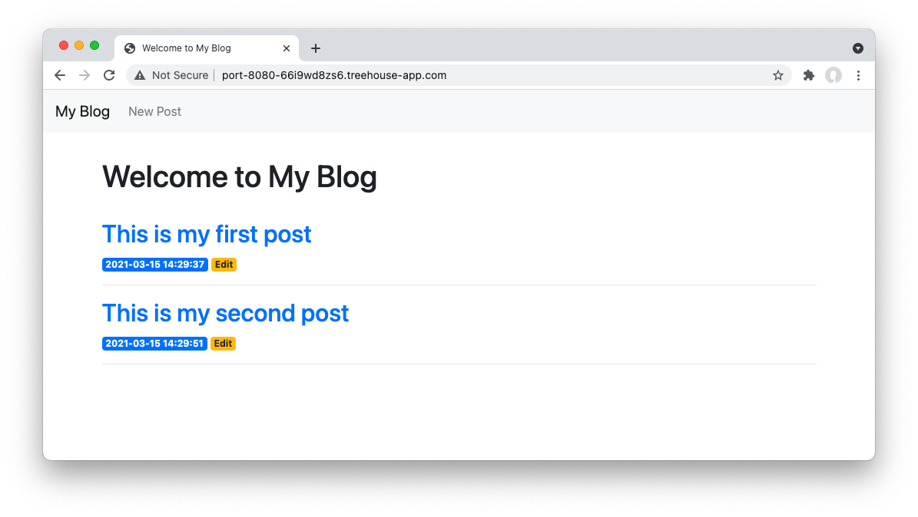Open the Chrome profile avatar
The image size is (918, 517).
click(833, 75)
